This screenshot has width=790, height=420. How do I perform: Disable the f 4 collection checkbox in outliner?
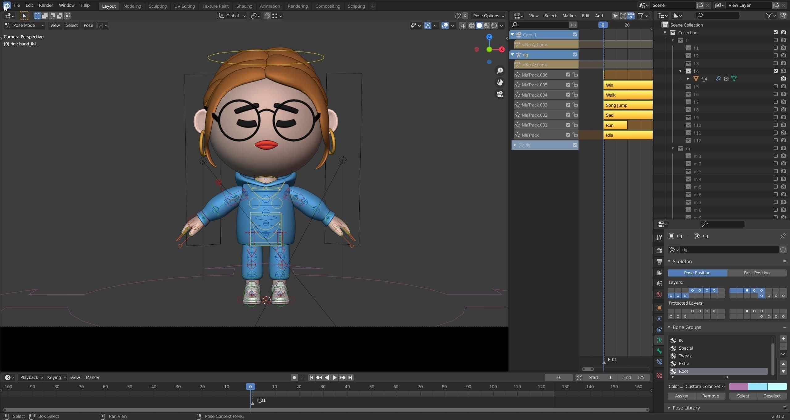tap(775, 71)
